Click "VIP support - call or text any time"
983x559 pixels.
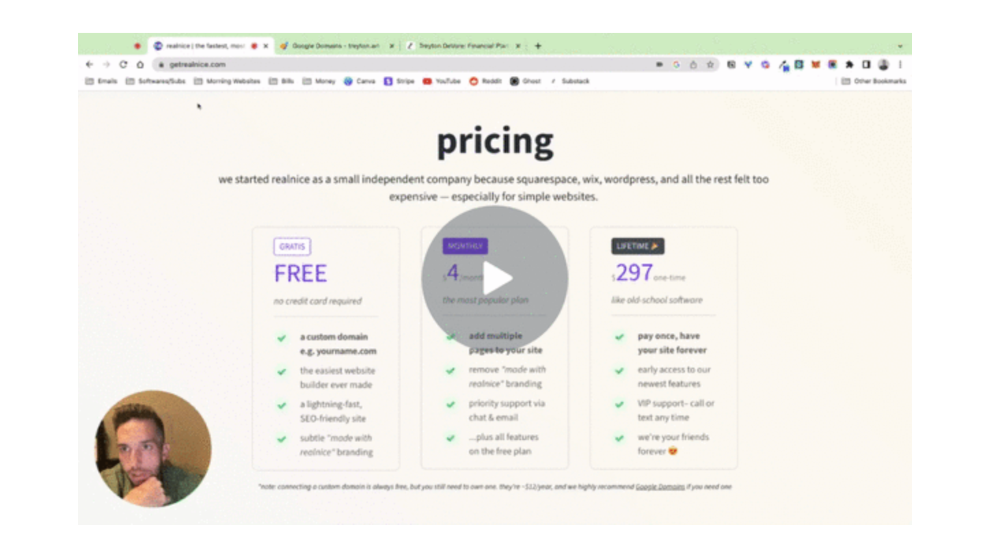pos(676,410)
